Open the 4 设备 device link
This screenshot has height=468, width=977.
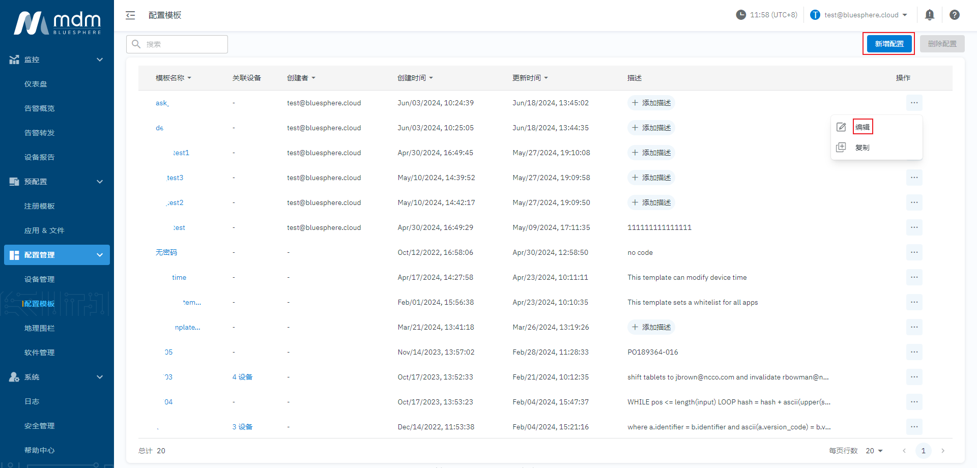pos(242,377)
